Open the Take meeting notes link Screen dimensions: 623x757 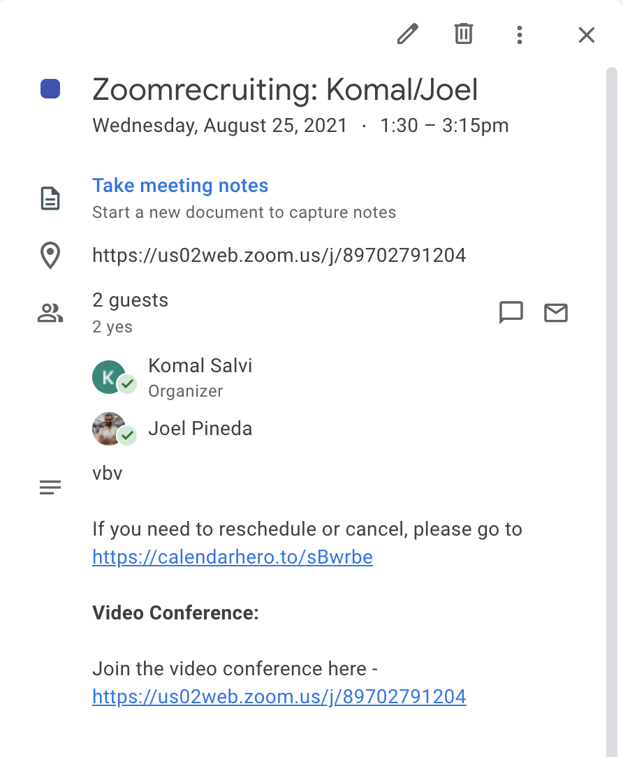(180, 185)
